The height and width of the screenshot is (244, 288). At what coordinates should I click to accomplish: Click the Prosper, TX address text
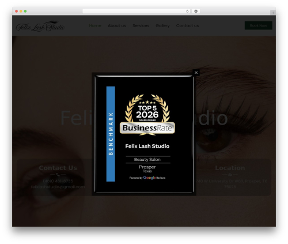(230, 184)
